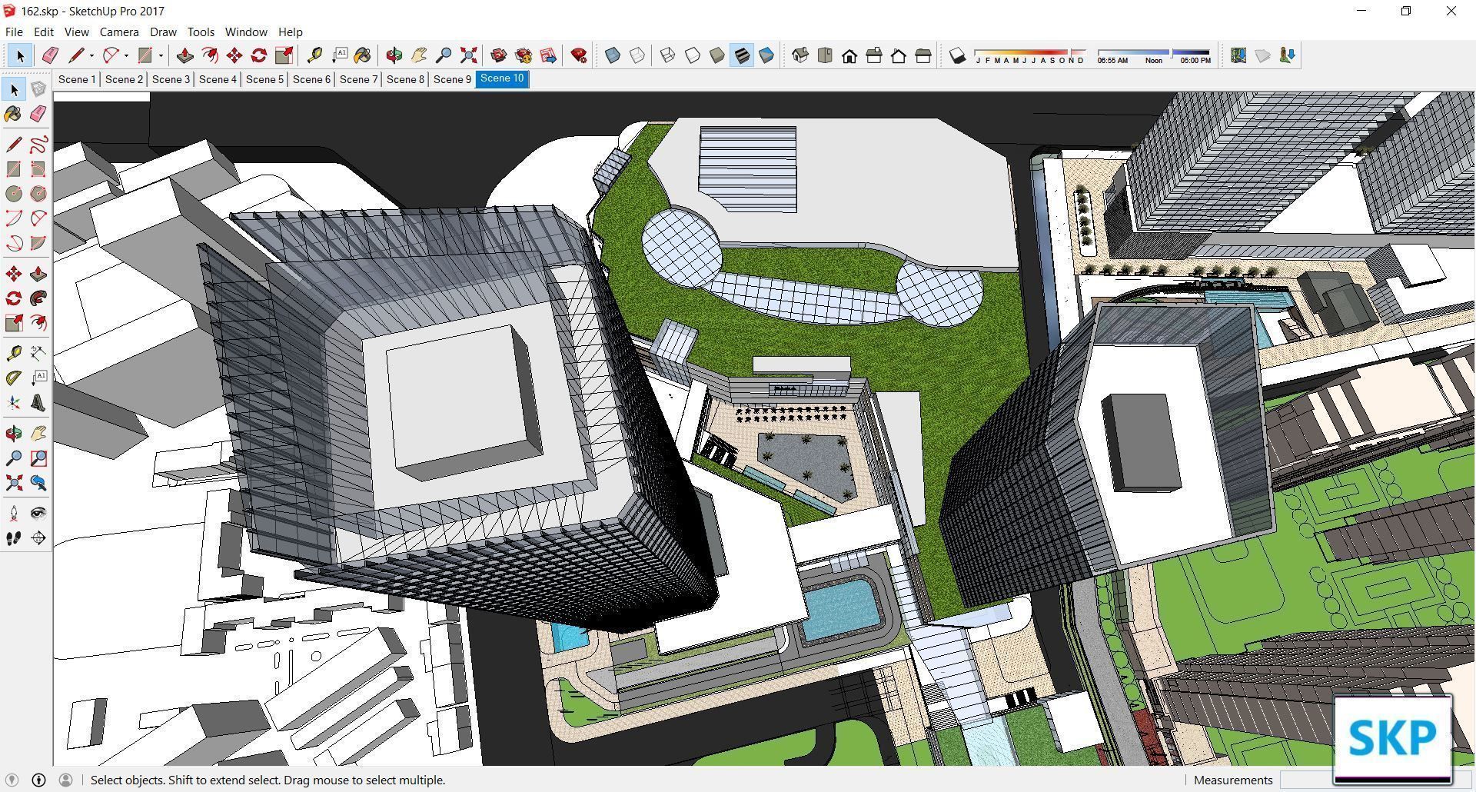Select the Axes tool in left toolbar
1476x792 pixels.
[x=14, y=403]
